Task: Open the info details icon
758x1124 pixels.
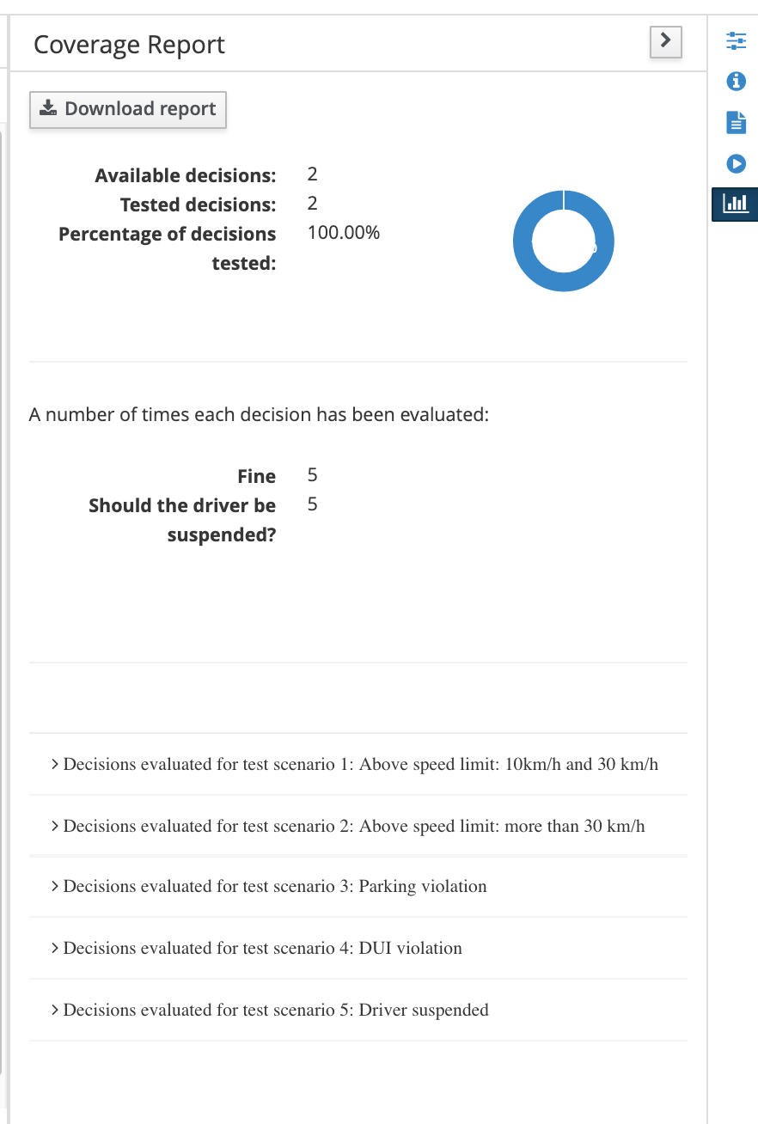Action: click(737, 82)
